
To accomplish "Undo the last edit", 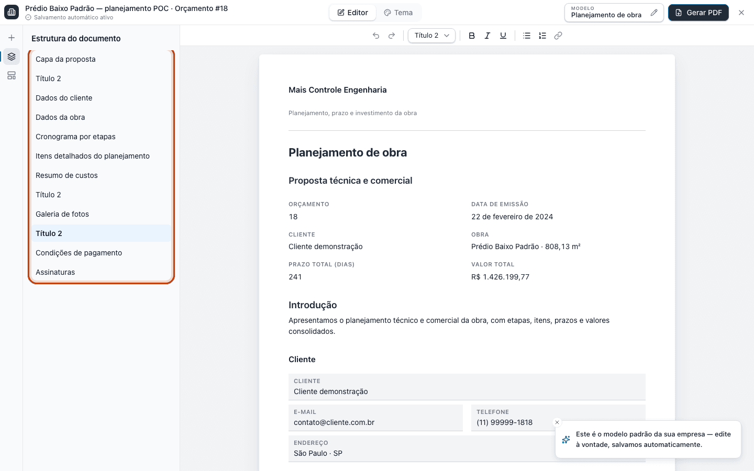I will tap(376, 36).
